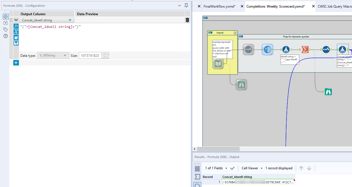
Task: Open the Cell Viewer dropdown in Results
Action: [x=251, y=168]
